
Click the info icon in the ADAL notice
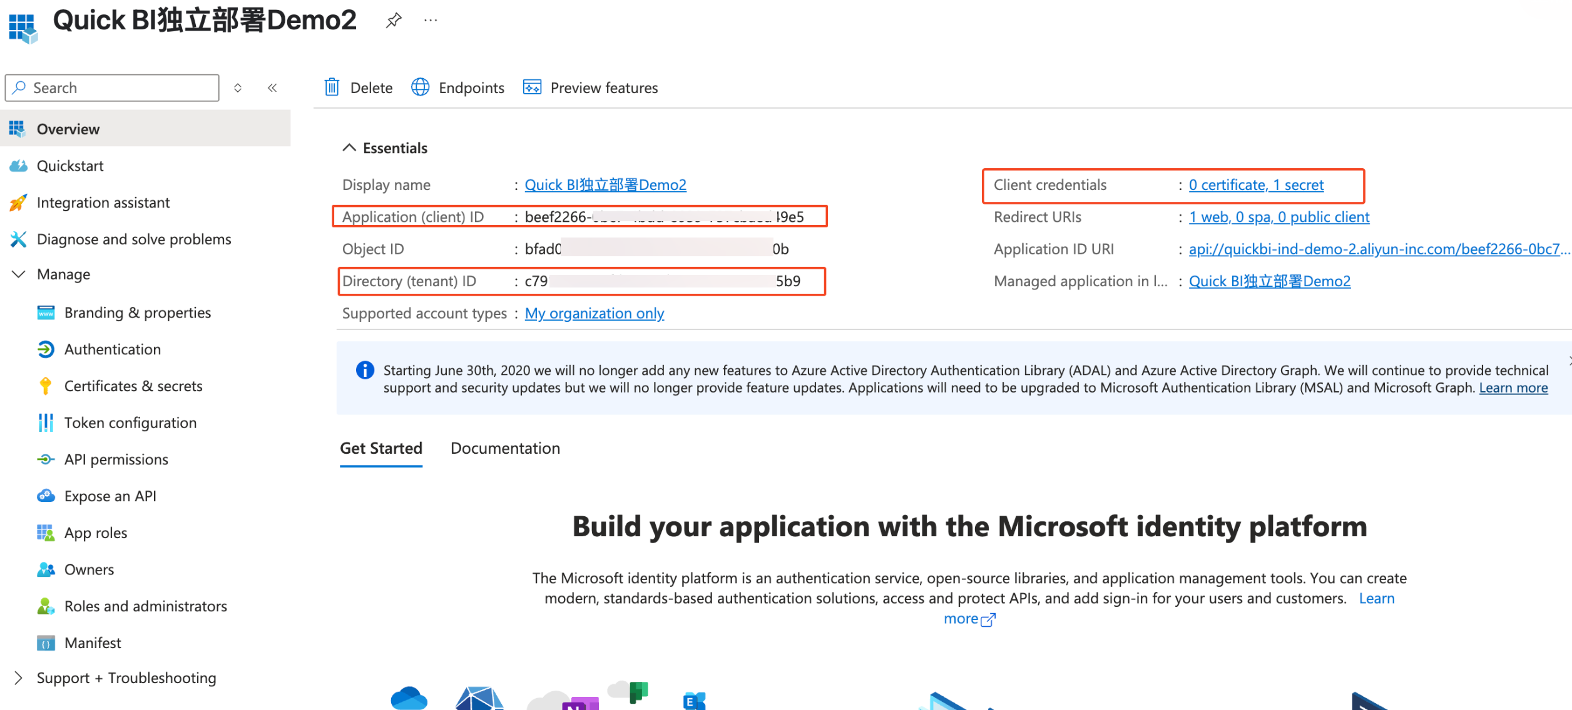coord(365,370)
